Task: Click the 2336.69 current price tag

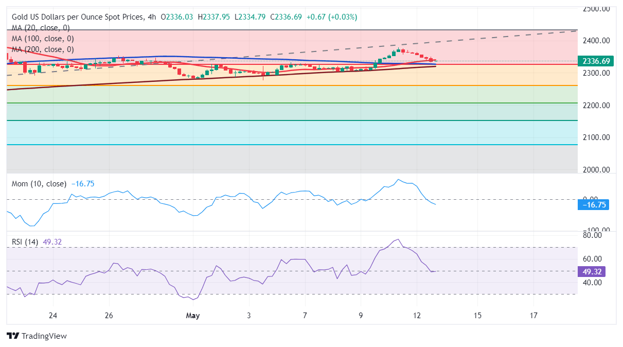Action: coord(595,61)
